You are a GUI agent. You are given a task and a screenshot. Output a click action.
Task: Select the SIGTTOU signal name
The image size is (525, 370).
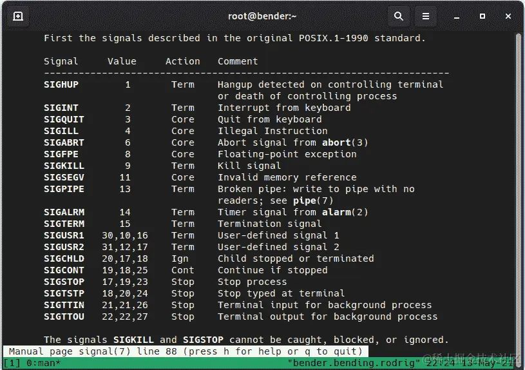click(x=64, y=316)
